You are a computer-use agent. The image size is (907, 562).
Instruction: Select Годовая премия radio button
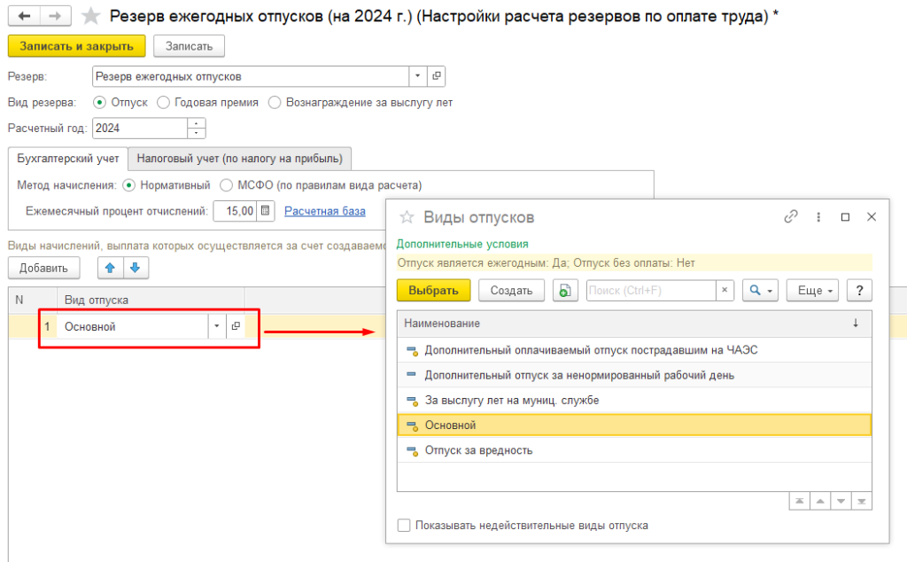pyautogui.click(x=164, y=103)
